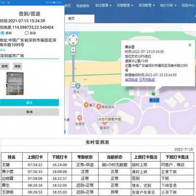Click the 老鹰吧 restaurant map pin
Screen dimensions: 196x196
[79, 118]
